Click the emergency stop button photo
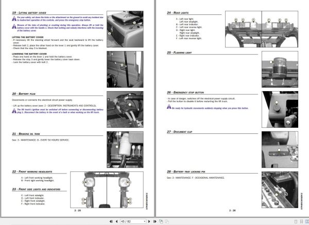This screenshot has width=309, height=225. click(280, 109)
